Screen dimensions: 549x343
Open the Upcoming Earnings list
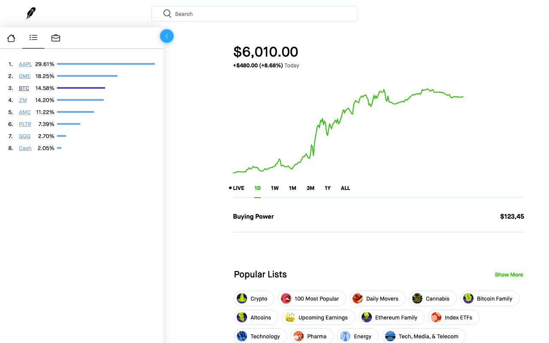pos(318,317)
